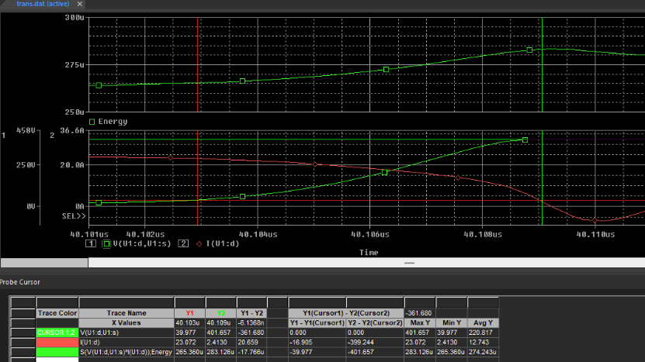Click the Y2 - Y2(Cursor2) subheader
The image size is (645, 362).
click(x=375, y=323)
